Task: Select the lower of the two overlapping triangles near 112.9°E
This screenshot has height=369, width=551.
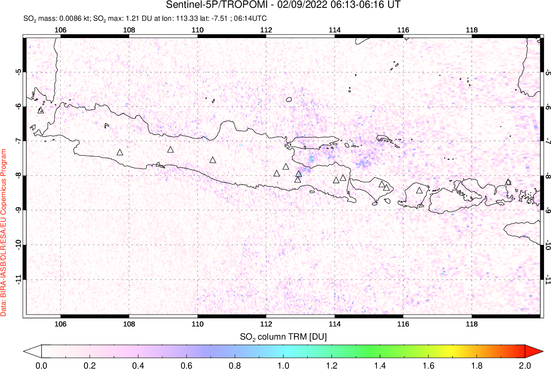Action: click(x=298, y=179)
